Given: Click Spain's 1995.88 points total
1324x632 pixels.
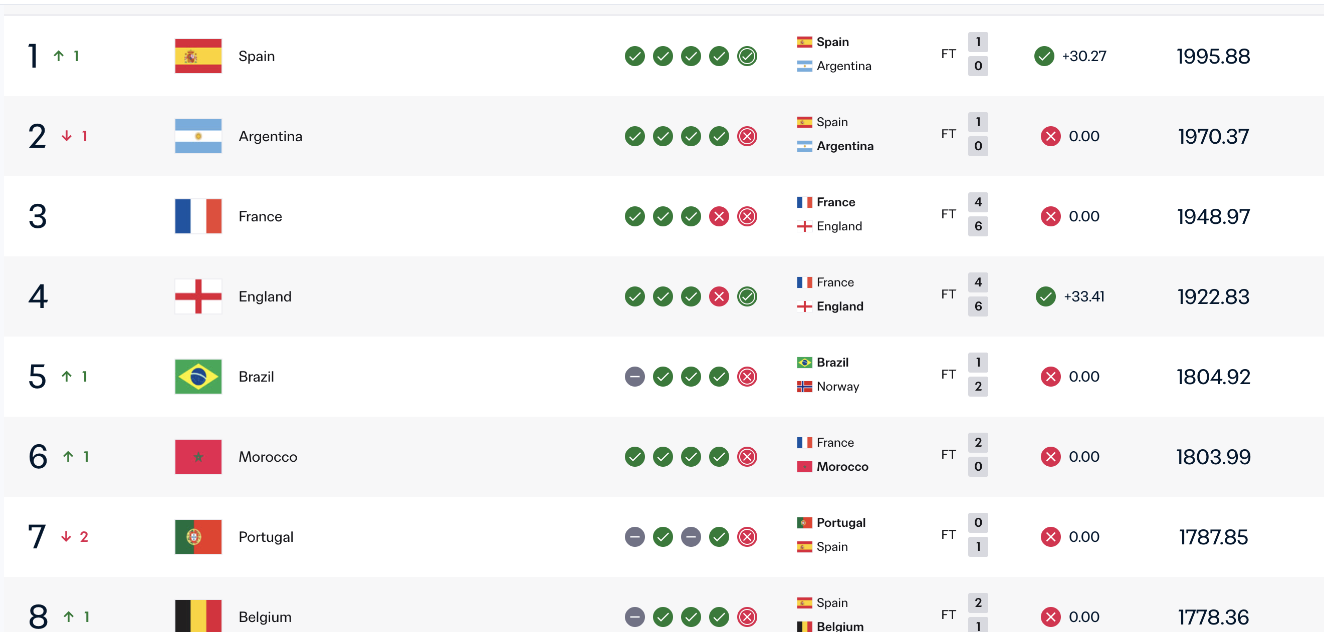Looking at the screenshot, I should 1213,57.
